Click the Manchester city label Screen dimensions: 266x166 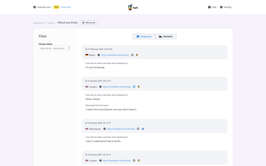coord(95,129)
